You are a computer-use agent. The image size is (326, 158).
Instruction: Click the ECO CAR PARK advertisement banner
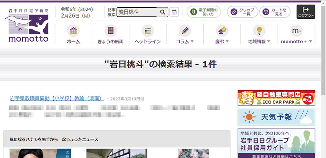tap(276, 98)
